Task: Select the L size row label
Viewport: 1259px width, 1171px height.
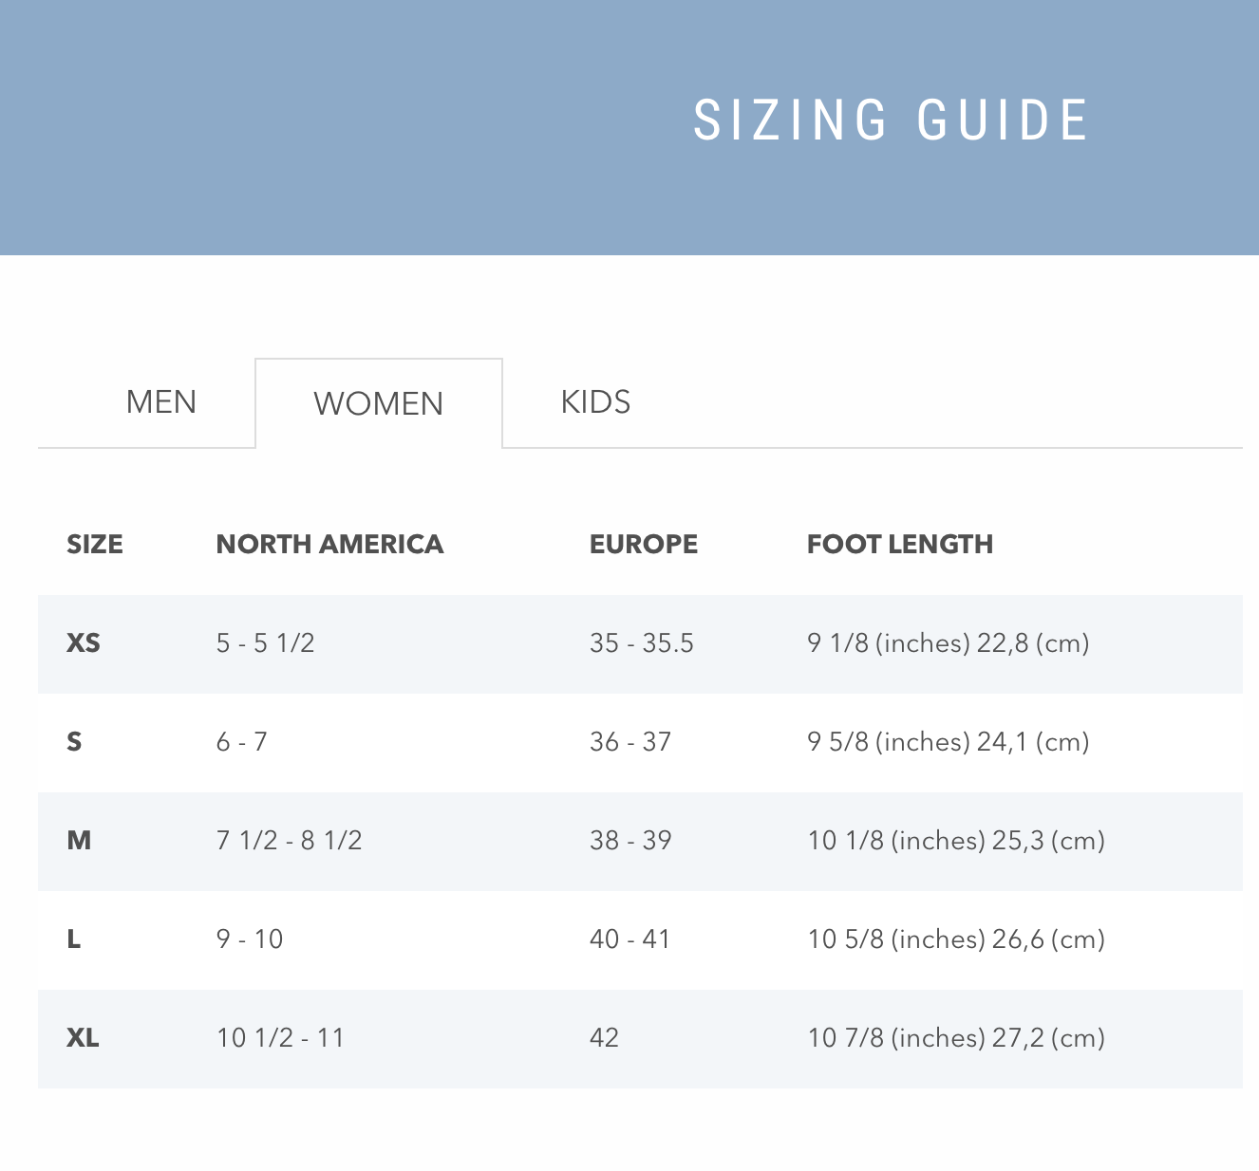Action: point(74,939)
